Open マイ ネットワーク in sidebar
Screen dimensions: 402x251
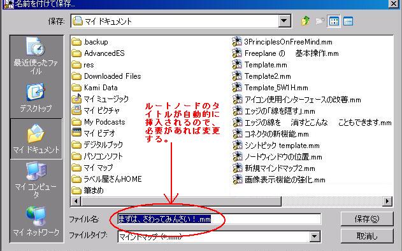coord(36,221)
